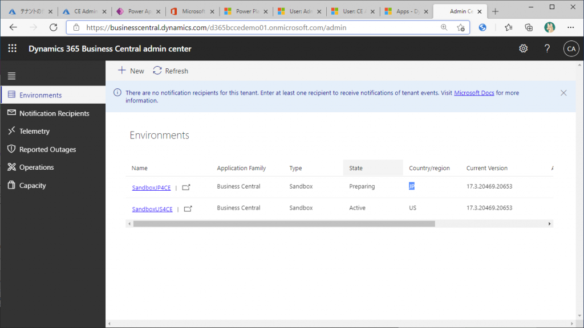Sort by Country/region column header
Image resolution: width=584 pixels, height=328 pixels.
(x=429, y=168)
